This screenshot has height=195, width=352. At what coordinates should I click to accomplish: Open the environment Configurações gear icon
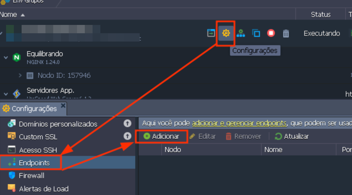pyautogui.click(x=226, y=33)
